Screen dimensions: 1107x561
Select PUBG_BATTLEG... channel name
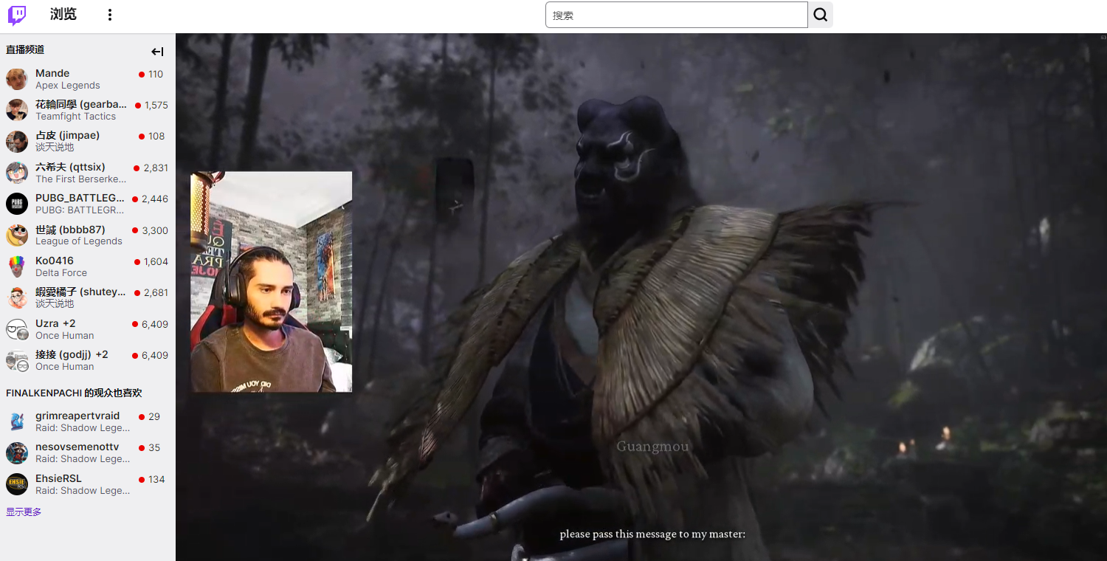(80, 198)
